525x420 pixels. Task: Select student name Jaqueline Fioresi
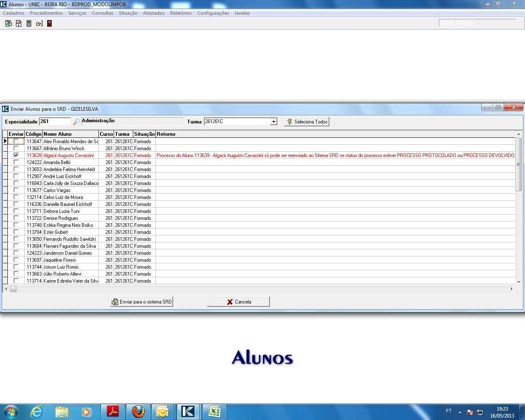pos(60,260)
